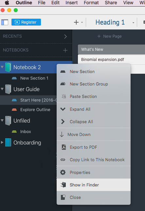Viewport: 145px width, 211px height.
Task: Click the Properties gear icon
Action: pos(63,172)
